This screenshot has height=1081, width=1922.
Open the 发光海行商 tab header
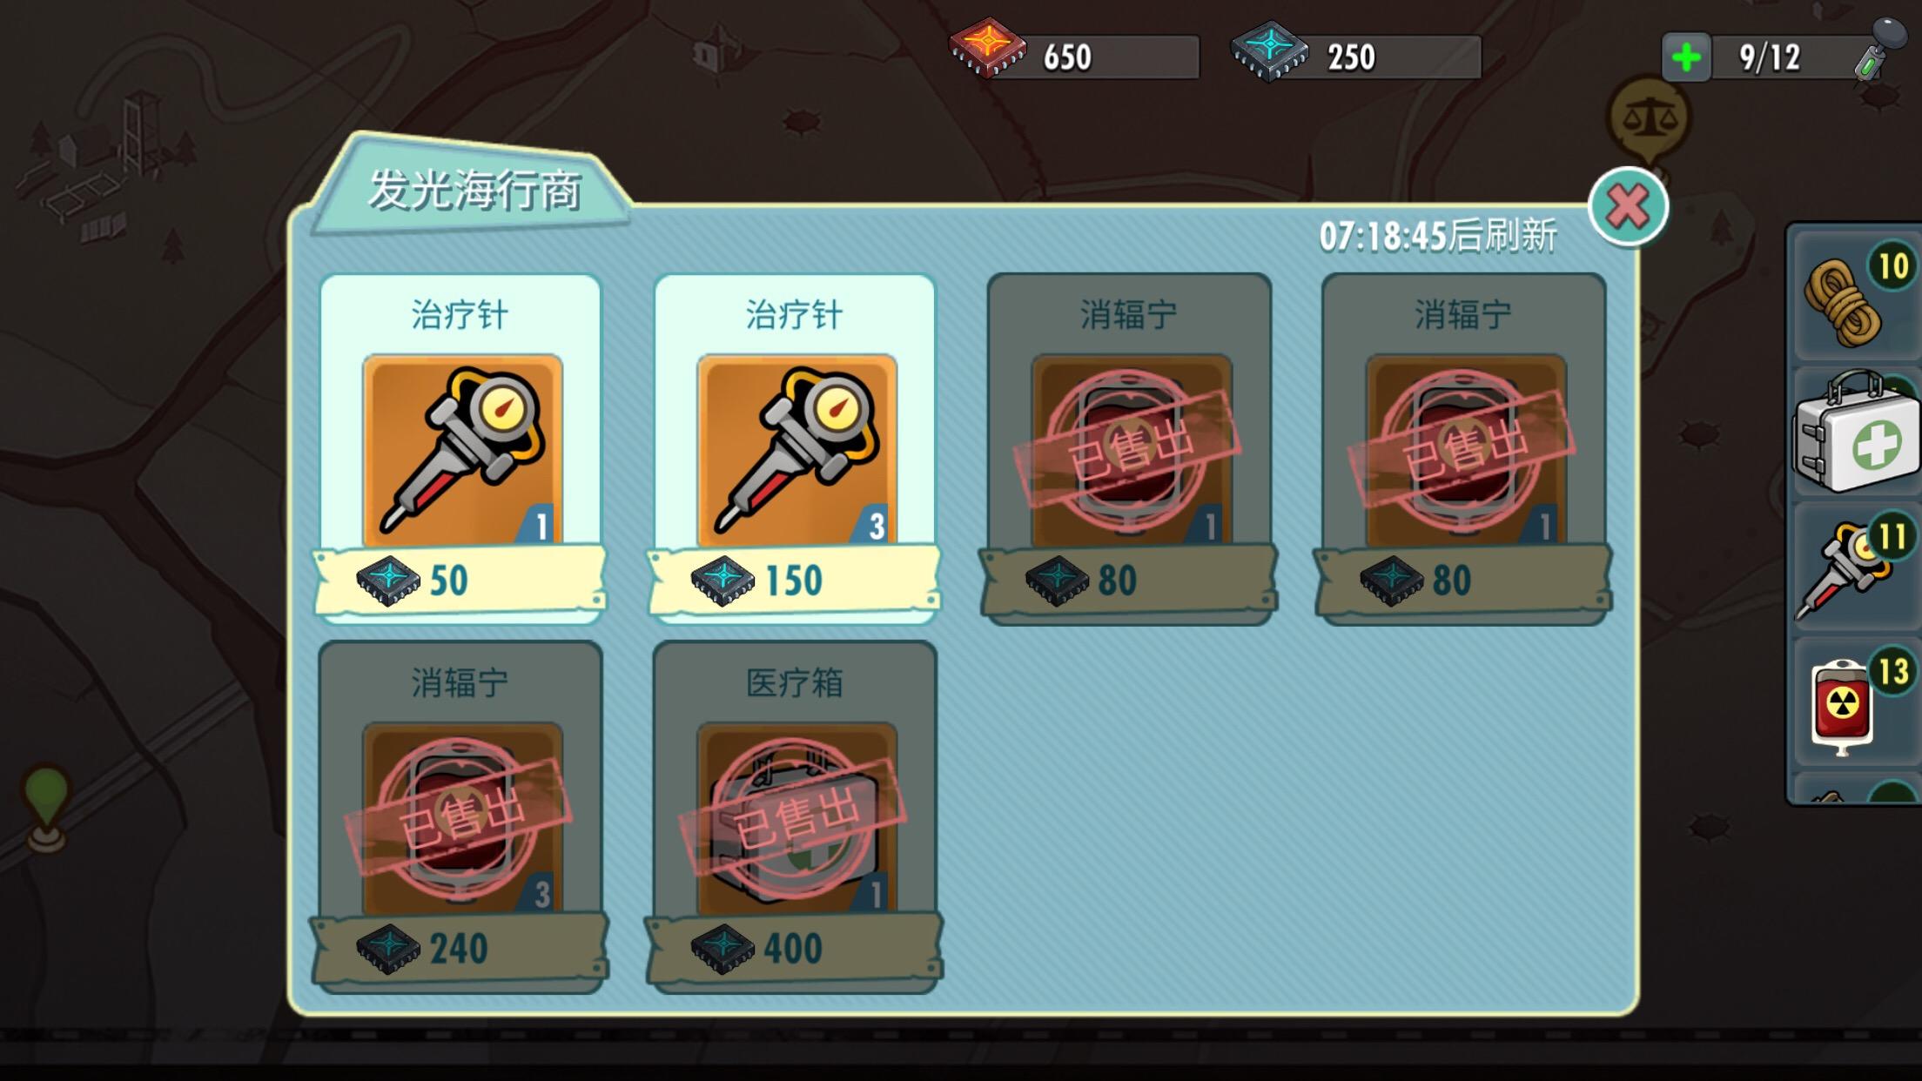coord(474,189)
